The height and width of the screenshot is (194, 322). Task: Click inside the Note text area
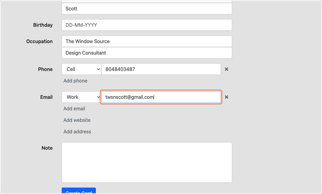(147, 162)
